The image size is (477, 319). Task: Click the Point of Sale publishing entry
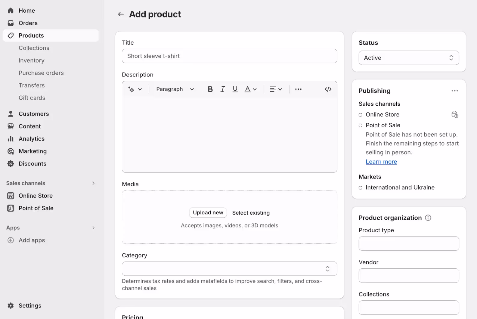[x=383, y=125]
